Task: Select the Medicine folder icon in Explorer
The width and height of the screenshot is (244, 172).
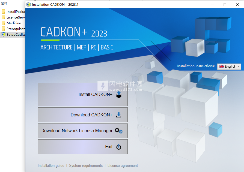Action: 3,23
